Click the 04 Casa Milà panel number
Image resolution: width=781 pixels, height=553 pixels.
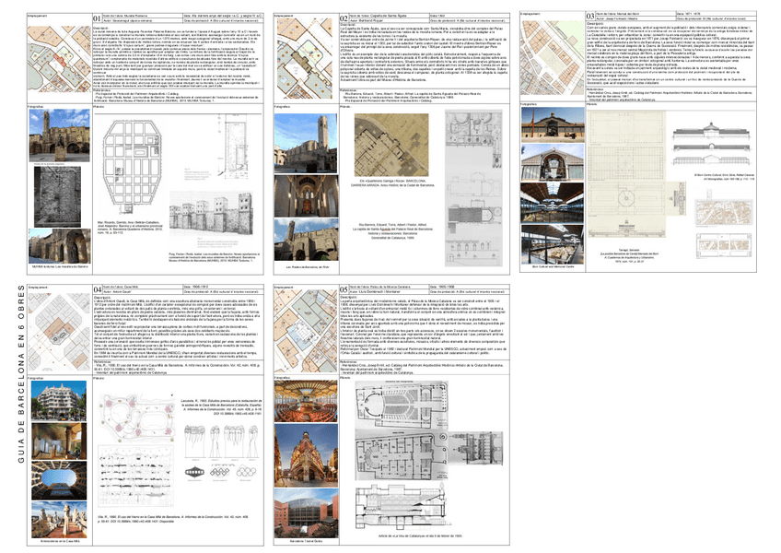pos(97,289)
